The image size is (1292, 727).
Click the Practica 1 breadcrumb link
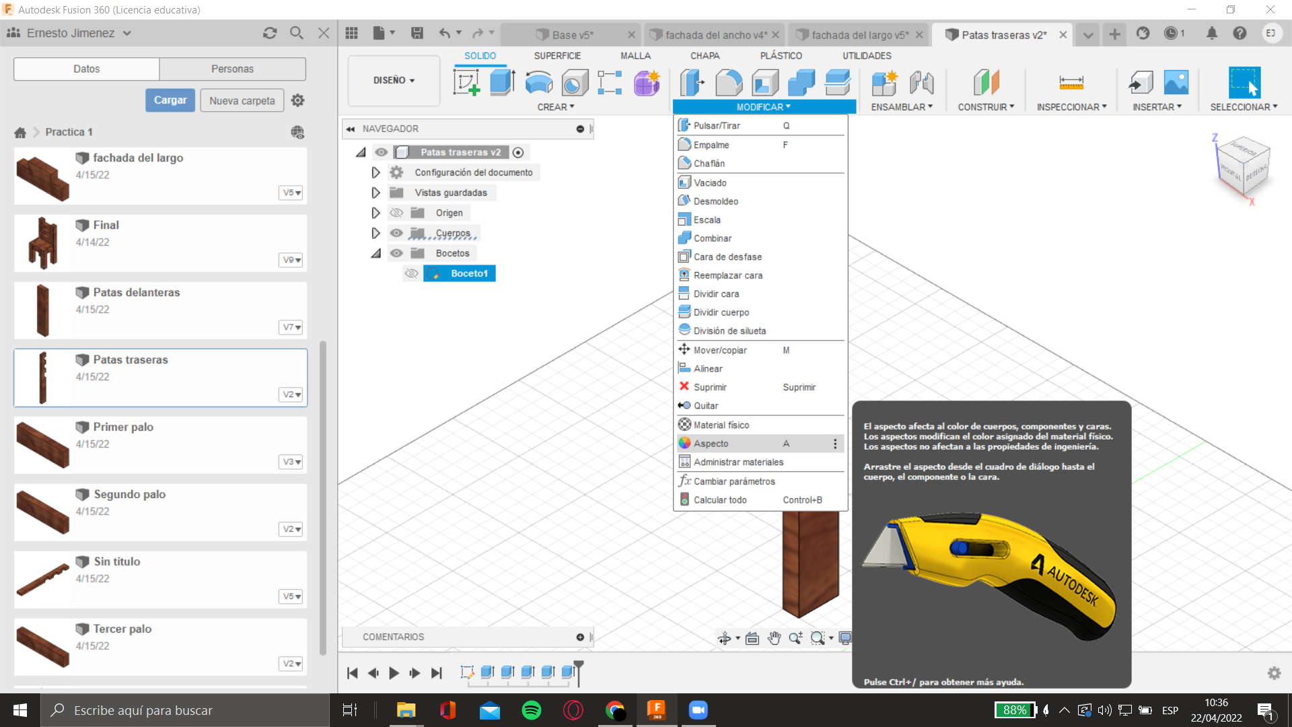point(69,132)
